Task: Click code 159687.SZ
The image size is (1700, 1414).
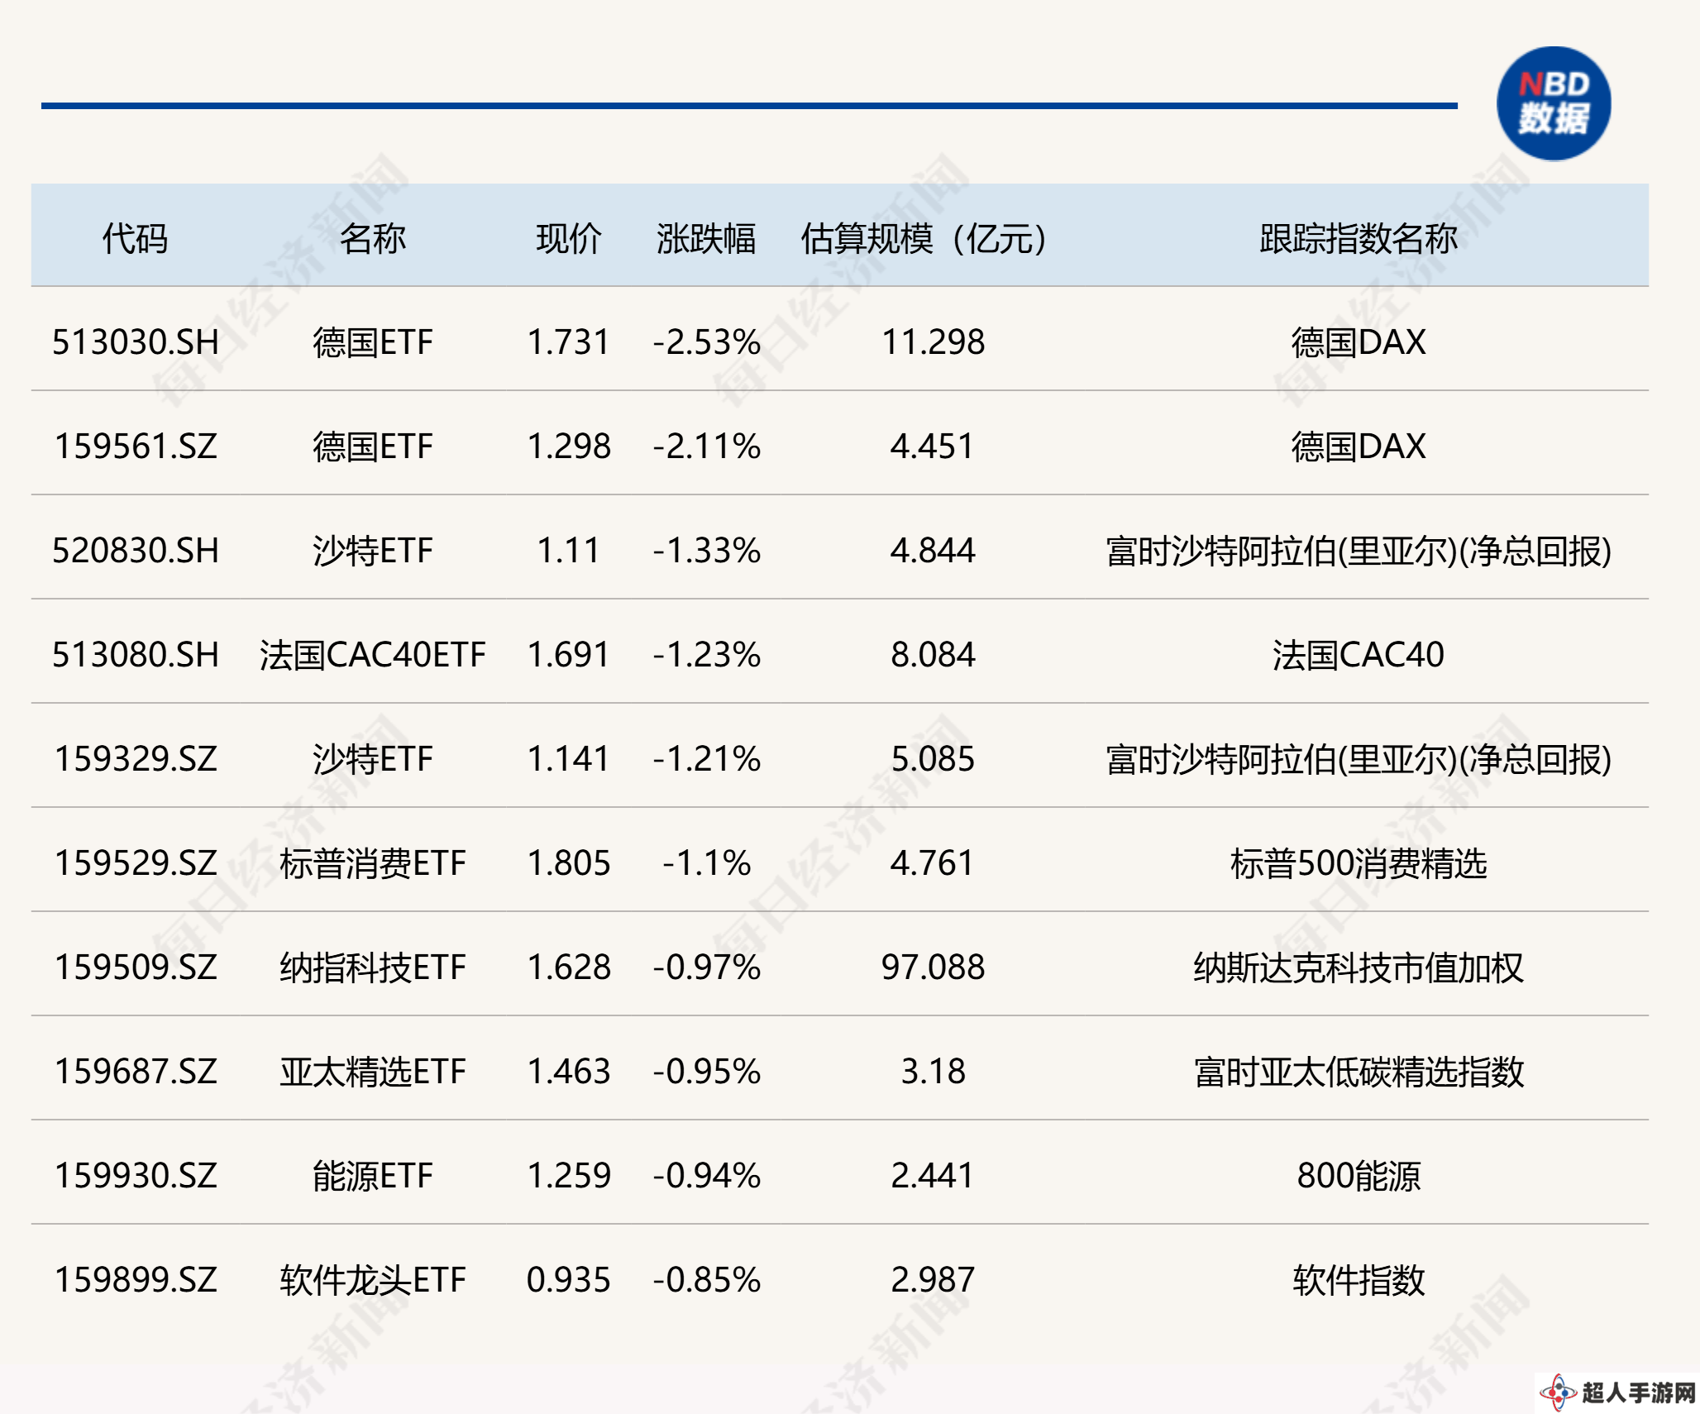Action: tap(136, 1071)
